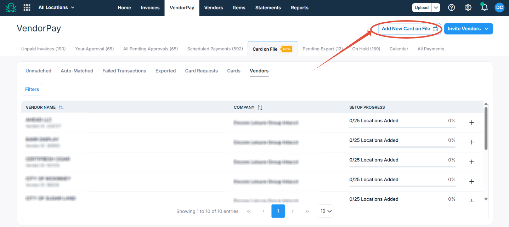
Task: Click plus icon in second vendor row
Action: pyautogui.click(x=471, y=142)
